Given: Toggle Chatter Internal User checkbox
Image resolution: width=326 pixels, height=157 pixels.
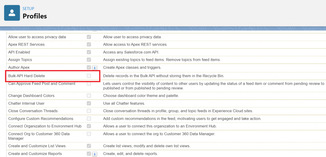Looking at the screenshot, I should [89, 103].
